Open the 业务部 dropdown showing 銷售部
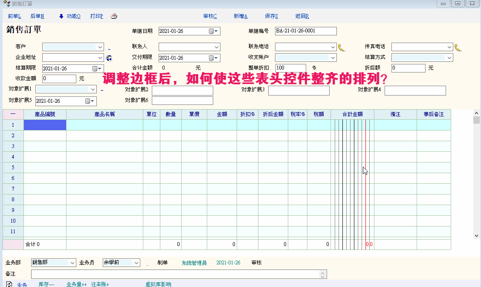 click(x=72, y=263)
